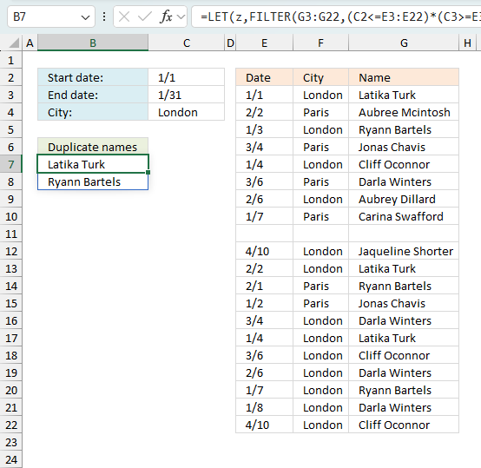This screenshot has height=468, width=481.
Task: Click the Date table header
Action: pos(265,77)
